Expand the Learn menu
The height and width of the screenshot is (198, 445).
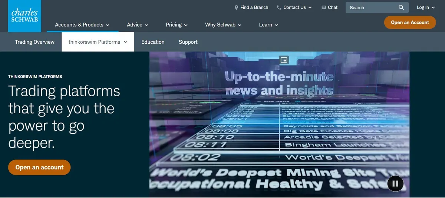pyautogui.click(x=268, y=25)
